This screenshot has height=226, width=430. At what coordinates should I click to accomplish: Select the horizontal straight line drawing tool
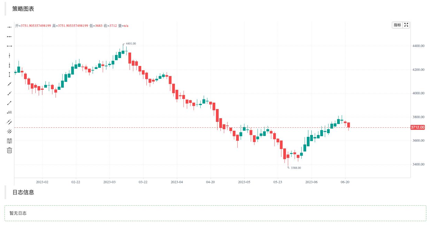click(9, 27)
